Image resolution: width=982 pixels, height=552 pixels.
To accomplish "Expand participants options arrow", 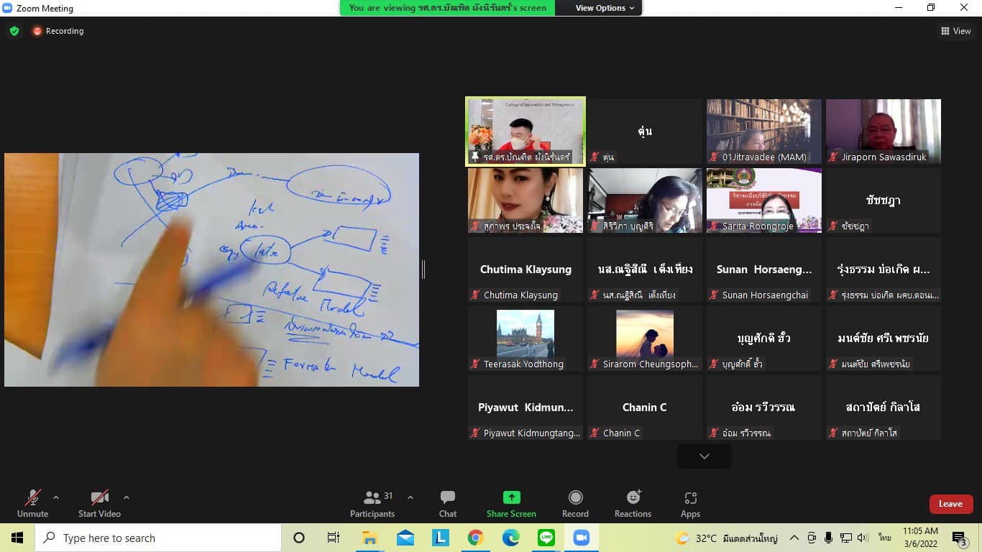I will point(410,497).
